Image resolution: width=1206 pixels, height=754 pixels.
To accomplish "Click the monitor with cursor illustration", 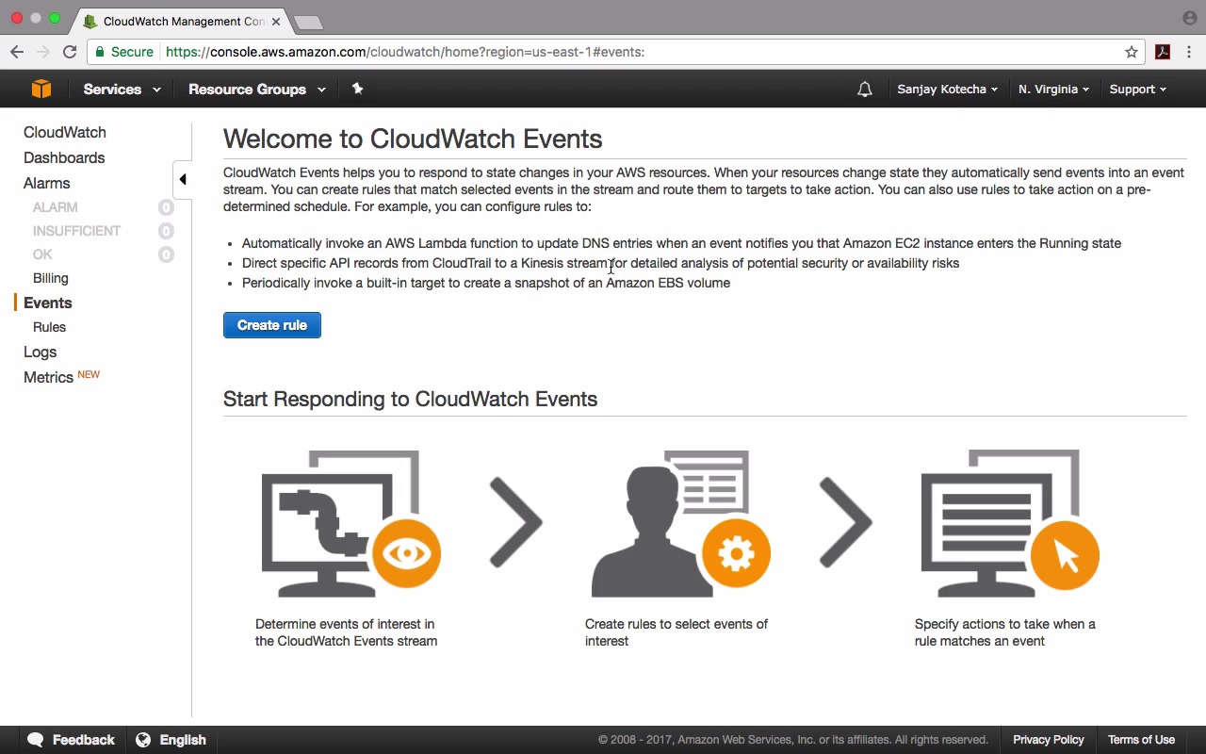I will click(1010, 523).
